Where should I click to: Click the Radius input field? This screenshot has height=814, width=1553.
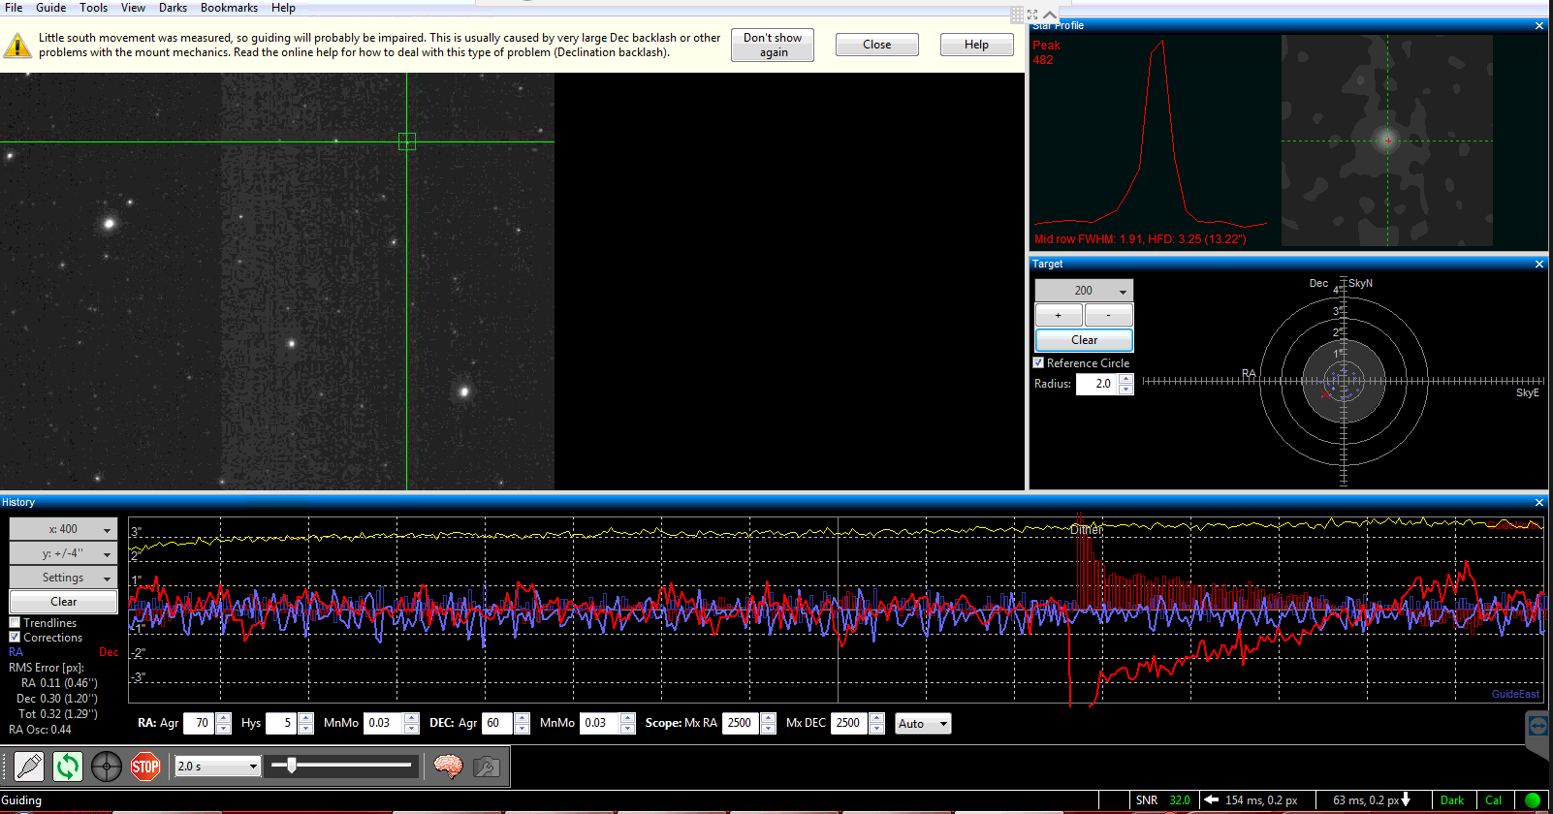click(x=1096, y=384)
